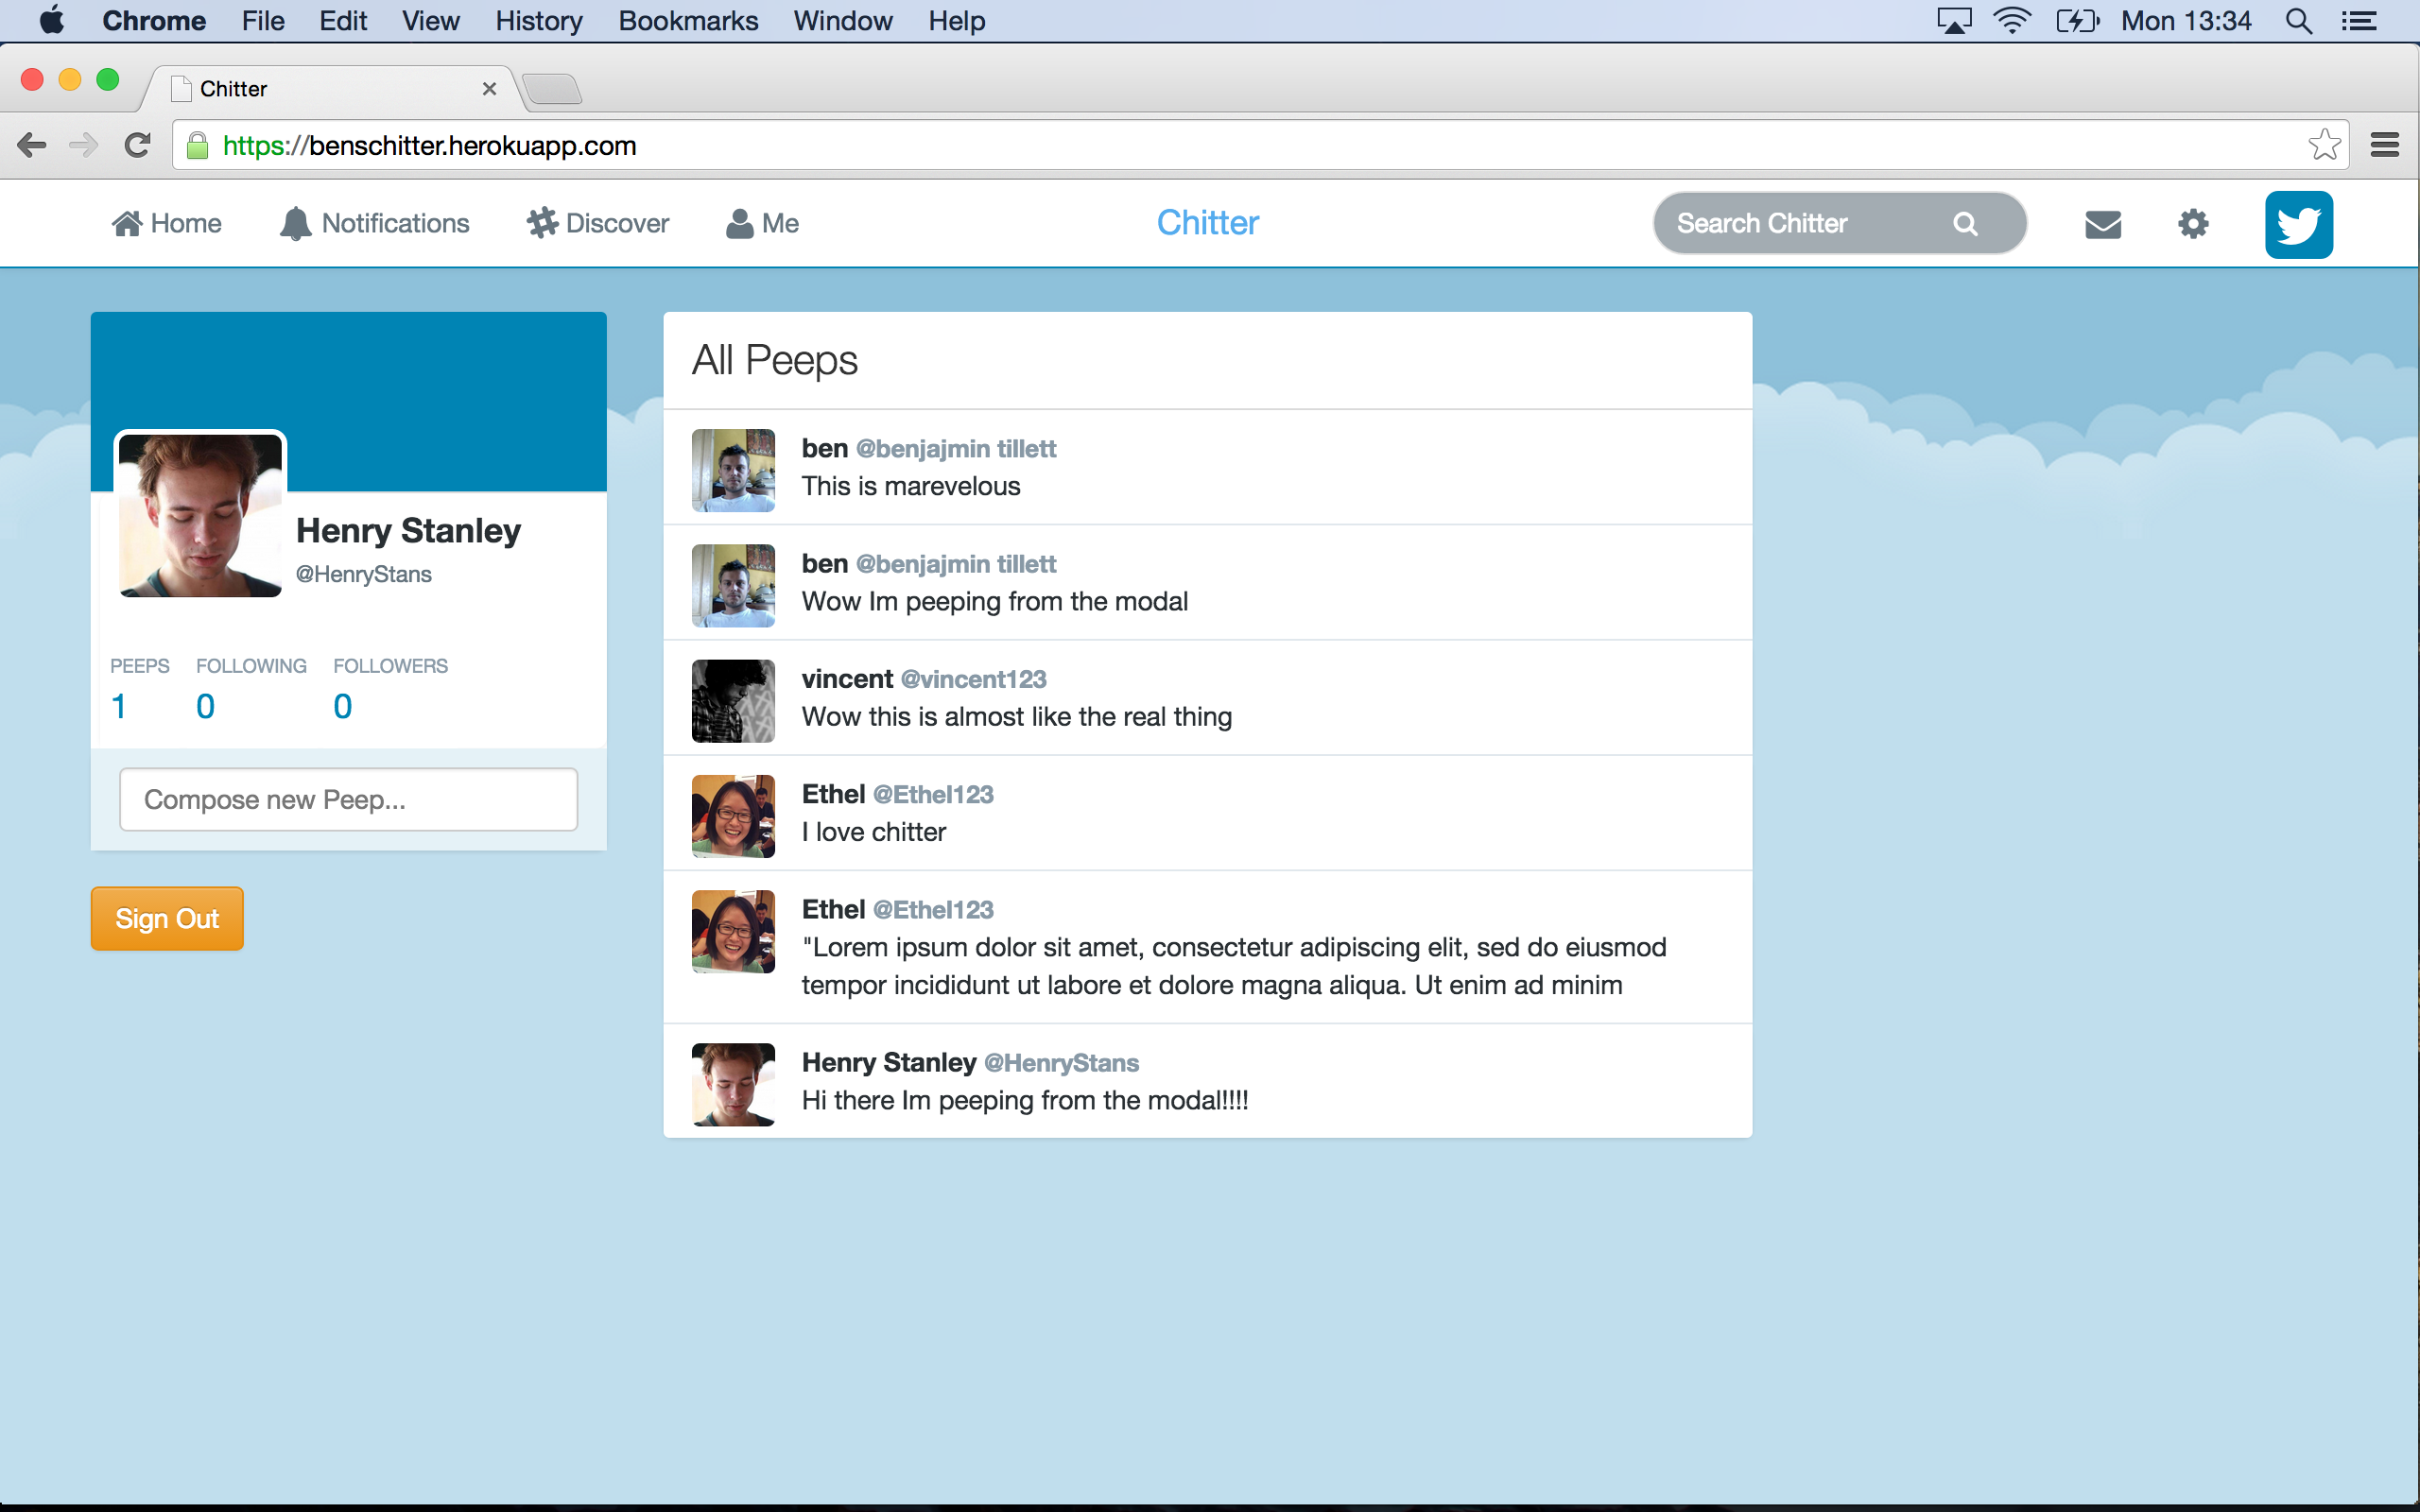The height and width of the screenshot is (1512, 2420).
Task: Click Henry Stanley @HenryStans username
Action: tap(969, 1061)
